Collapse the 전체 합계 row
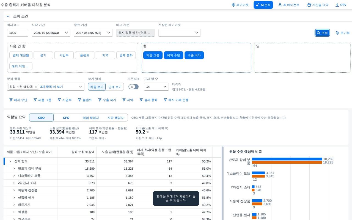Image resolution: width=352 pixels, height=220 pixels. pos(10,161)
